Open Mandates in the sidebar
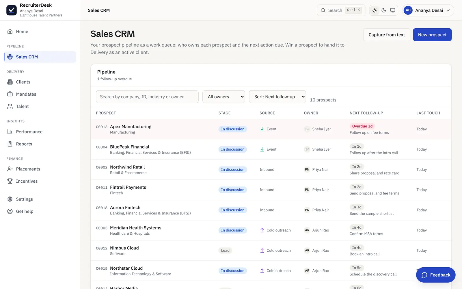This screenshot has height=289, width=462. click(40, 94)
